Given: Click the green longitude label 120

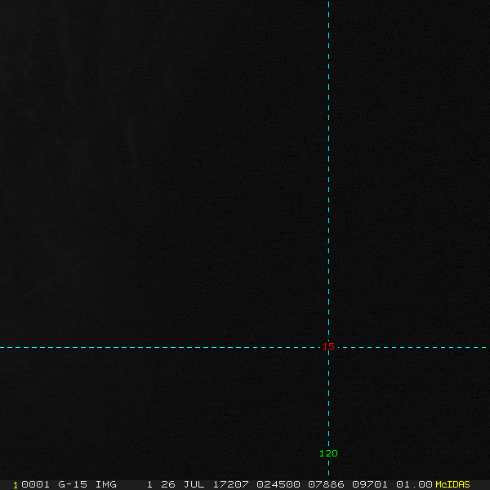Looking at the screenshot, I should 328,453.
